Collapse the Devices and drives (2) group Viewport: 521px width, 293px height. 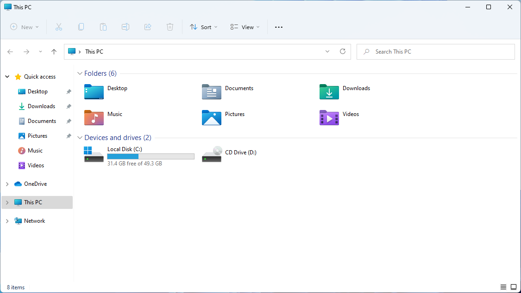(x=80, y=138)
